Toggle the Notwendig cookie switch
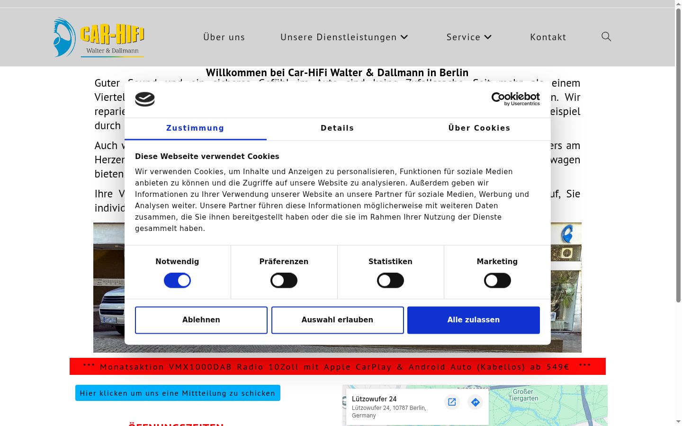This screenshot has height=426, width=682. [177, 281]
